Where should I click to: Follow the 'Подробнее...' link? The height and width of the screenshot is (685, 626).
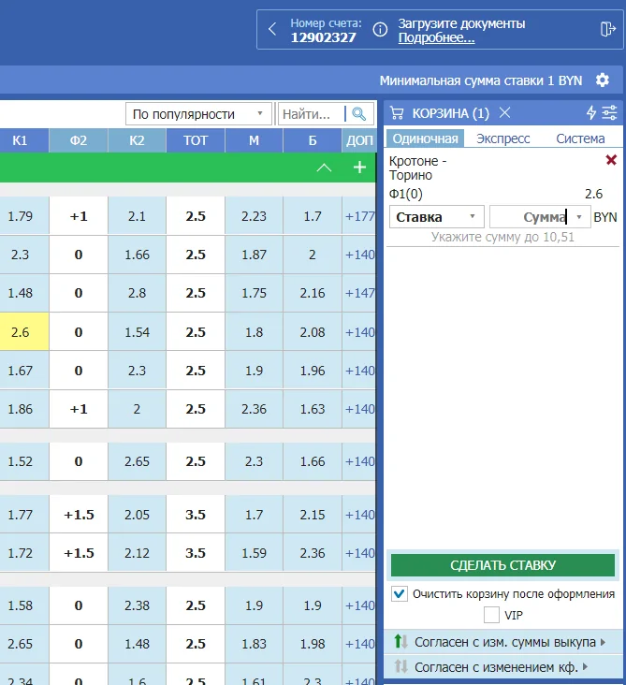pyautogui.click(x=436, y=38)
